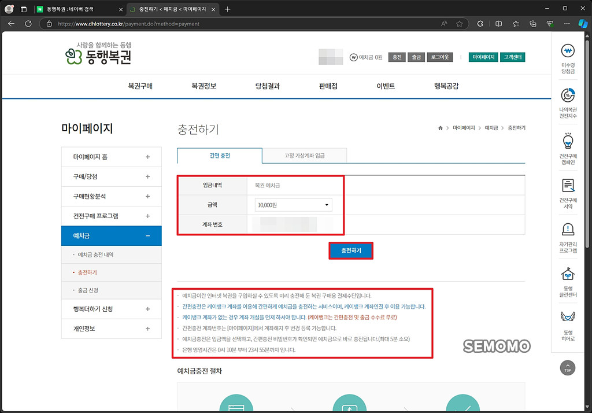
Task: Expand the 구매/당첨 menu
Action: pos(111,176)
